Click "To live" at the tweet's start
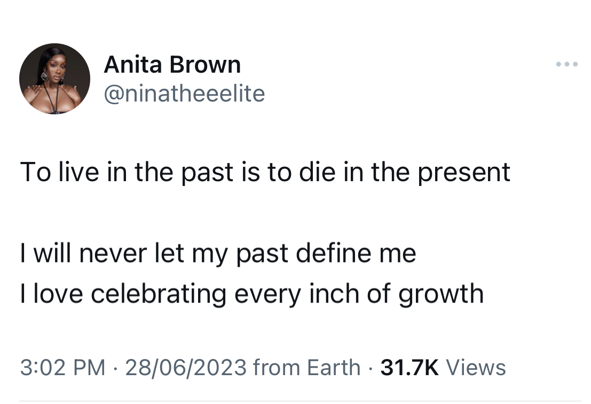 61,172
